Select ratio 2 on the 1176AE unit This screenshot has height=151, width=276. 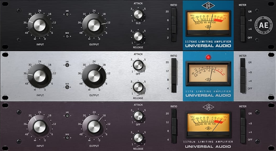(x=174, y=37)
